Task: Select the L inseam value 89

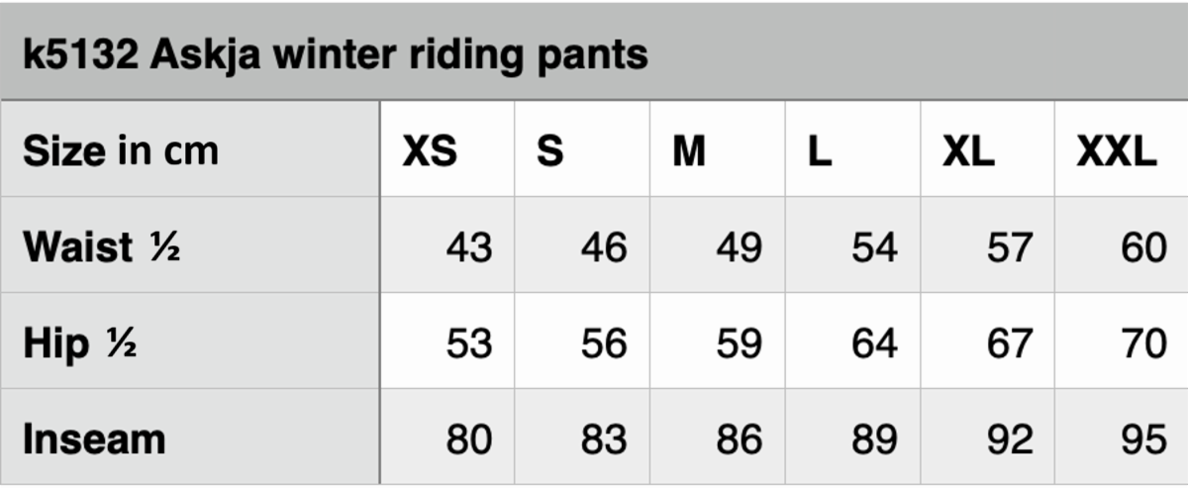Action: (874, 440)
